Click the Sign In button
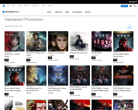Viewport: 138px width, 110px height. pyautogui.click(x=124, y=6)
